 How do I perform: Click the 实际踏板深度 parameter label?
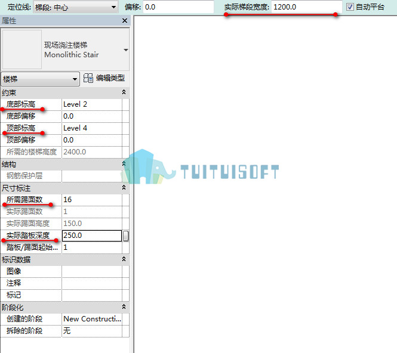[28, 236]
